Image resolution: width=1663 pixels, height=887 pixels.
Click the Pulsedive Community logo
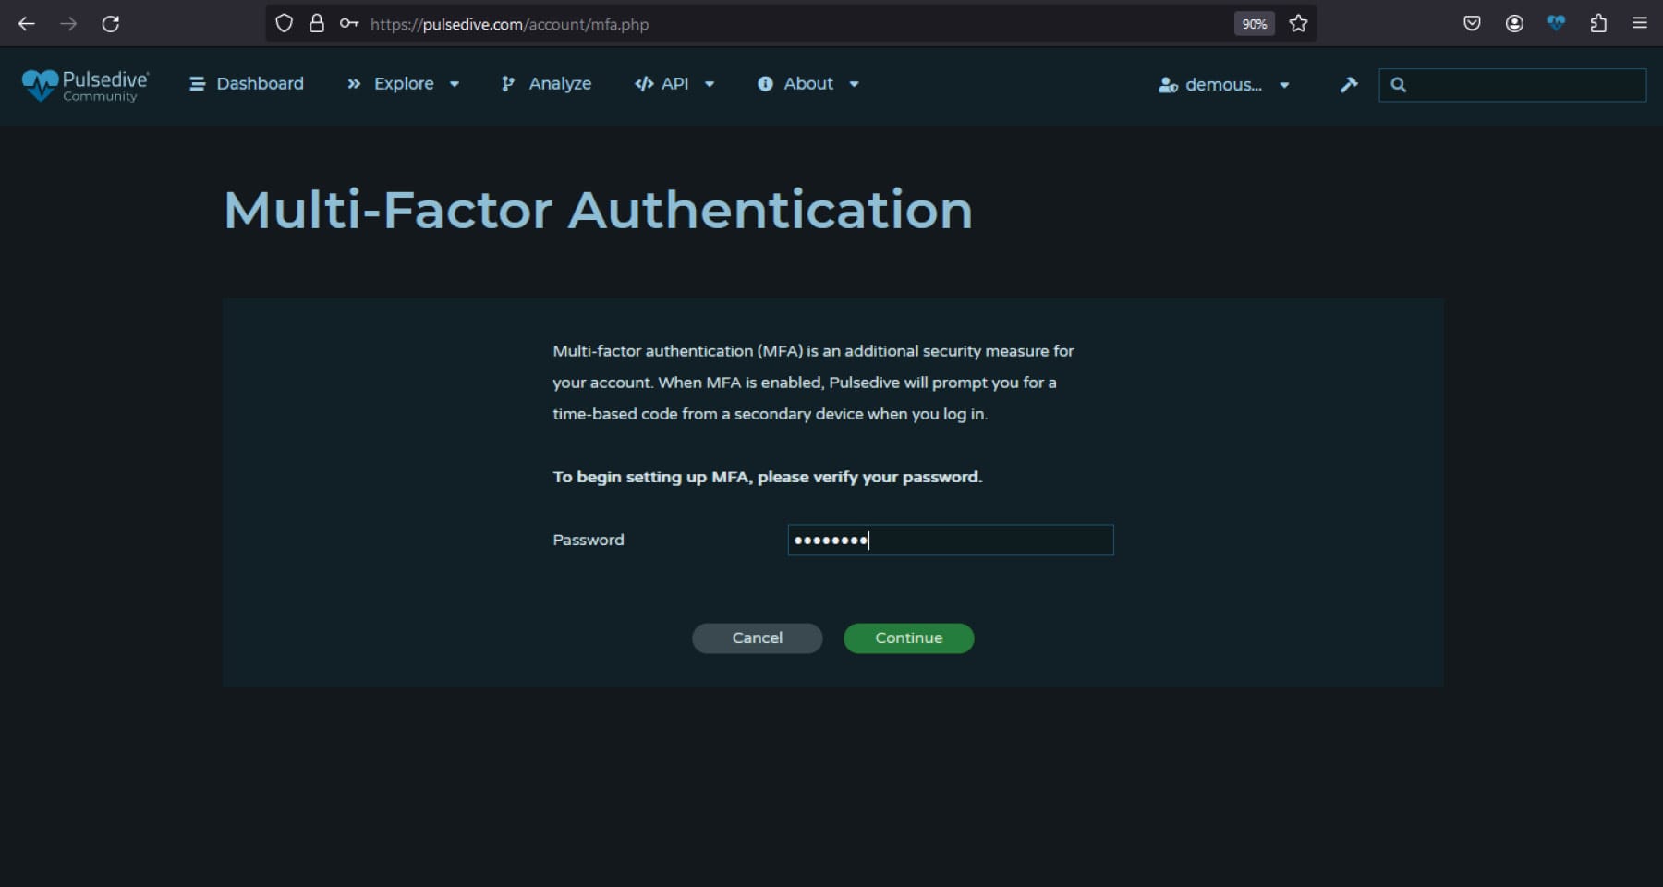coord(85,85)
